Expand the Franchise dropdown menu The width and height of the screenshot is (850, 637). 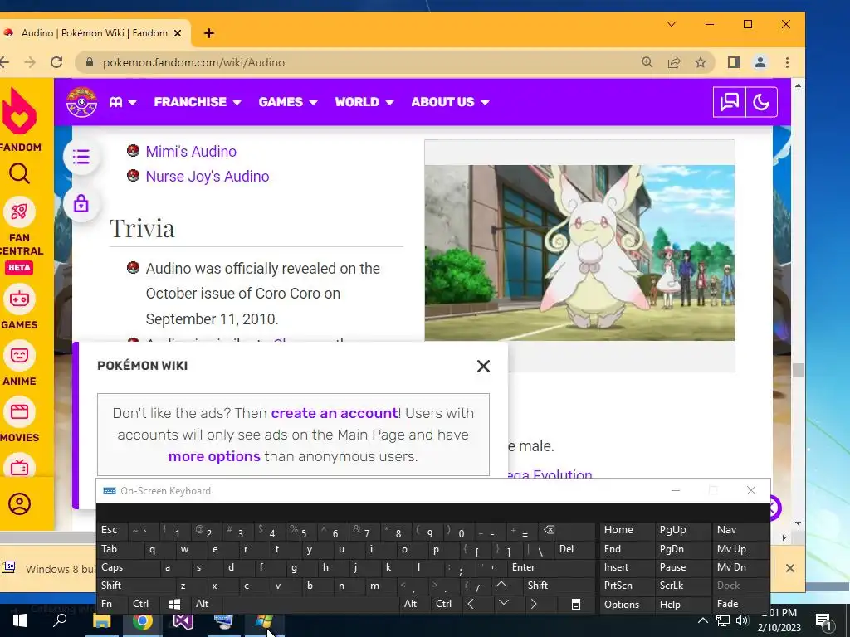tap(198, 102)
